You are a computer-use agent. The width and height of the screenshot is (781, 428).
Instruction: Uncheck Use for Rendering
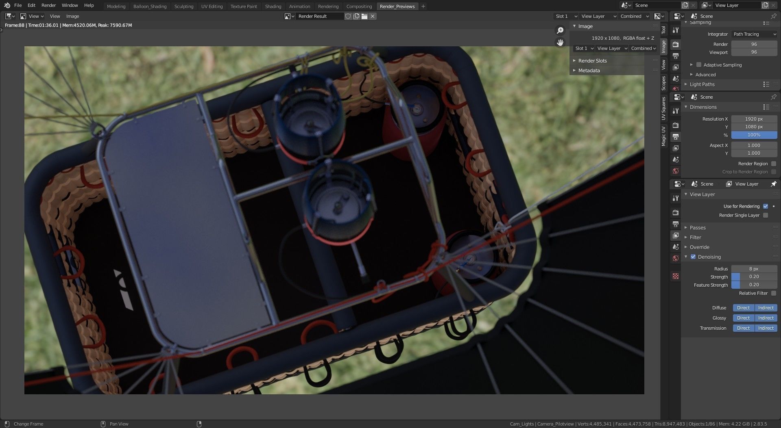pos(766,206)
